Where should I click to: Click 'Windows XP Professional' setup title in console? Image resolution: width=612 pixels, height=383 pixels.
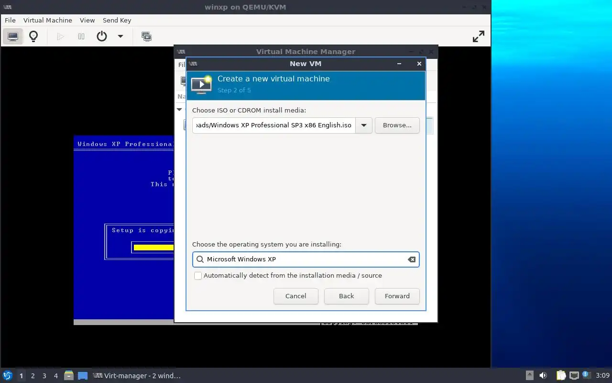pos(125,144)
